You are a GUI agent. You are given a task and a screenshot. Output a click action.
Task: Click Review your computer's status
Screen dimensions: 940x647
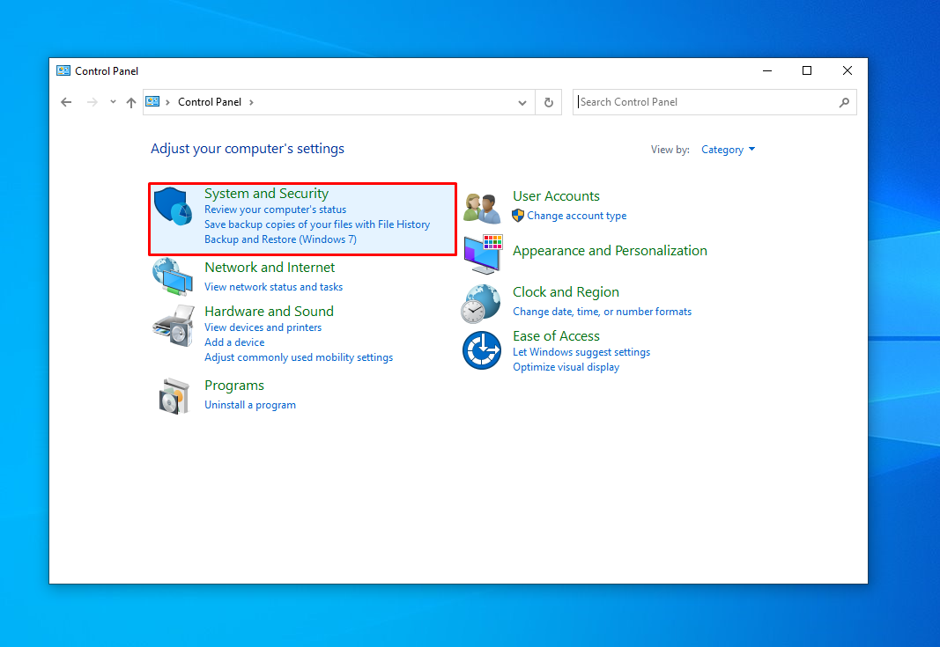coord(275,210)
